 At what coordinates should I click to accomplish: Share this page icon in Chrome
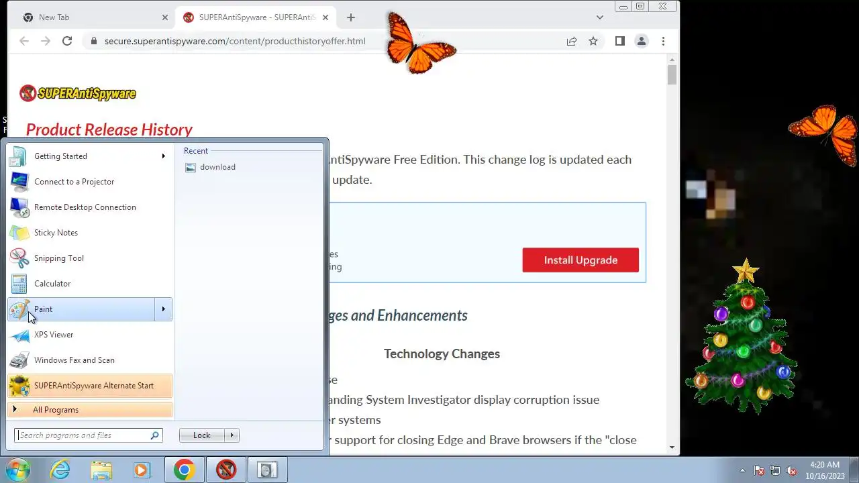click(572, 41)
